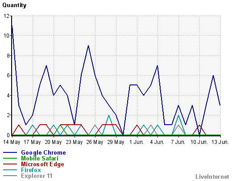Click the 14 May axis label
The image size is (232, 181).
[12, 142]
